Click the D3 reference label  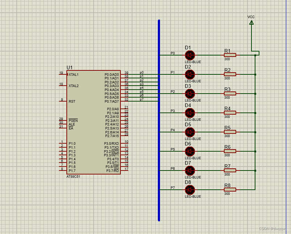pyautogui.click(x=188, y=86)
